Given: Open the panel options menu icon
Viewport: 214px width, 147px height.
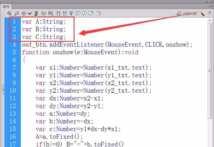Looking at the screenshot, I should coord(210,6).
